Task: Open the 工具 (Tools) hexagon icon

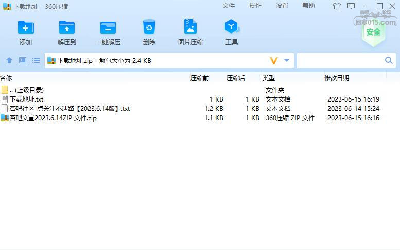Action: pos(231,26)
